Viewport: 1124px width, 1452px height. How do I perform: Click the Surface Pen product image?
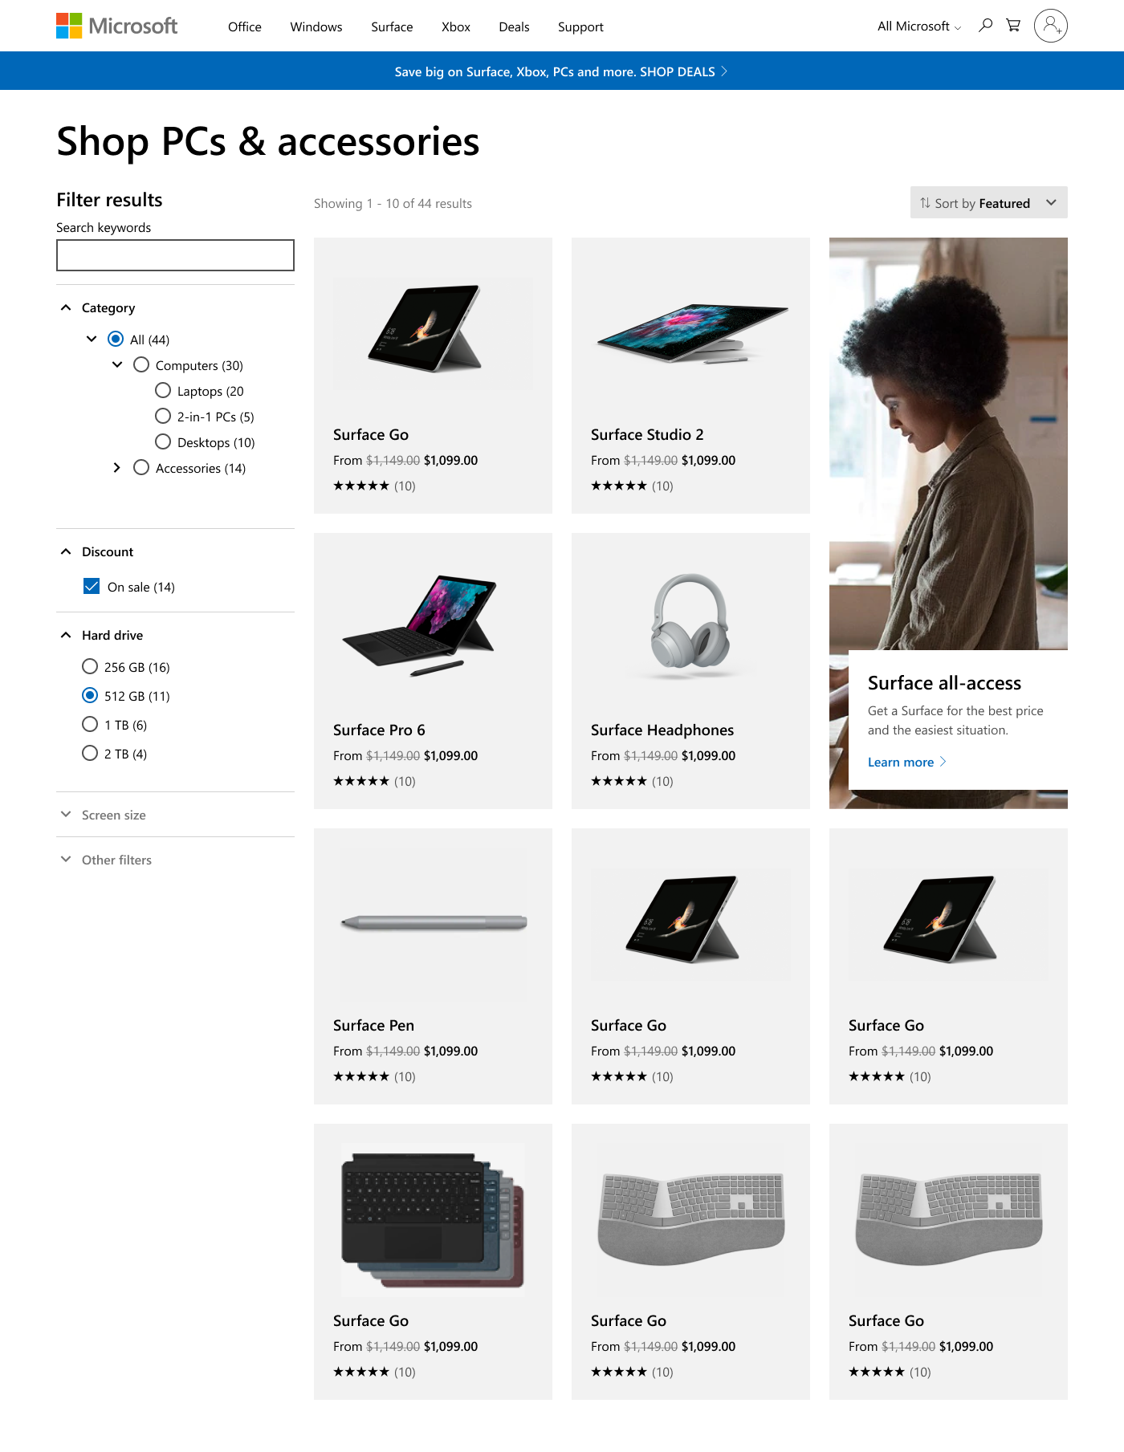434,922
